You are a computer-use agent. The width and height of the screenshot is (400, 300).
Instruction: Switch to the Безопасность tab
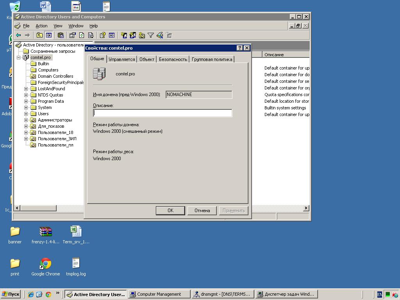coord(173,59)
